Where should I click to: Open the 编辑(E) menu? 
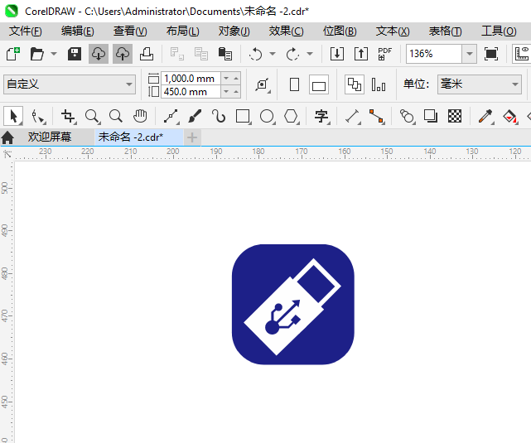click(78, 31)
